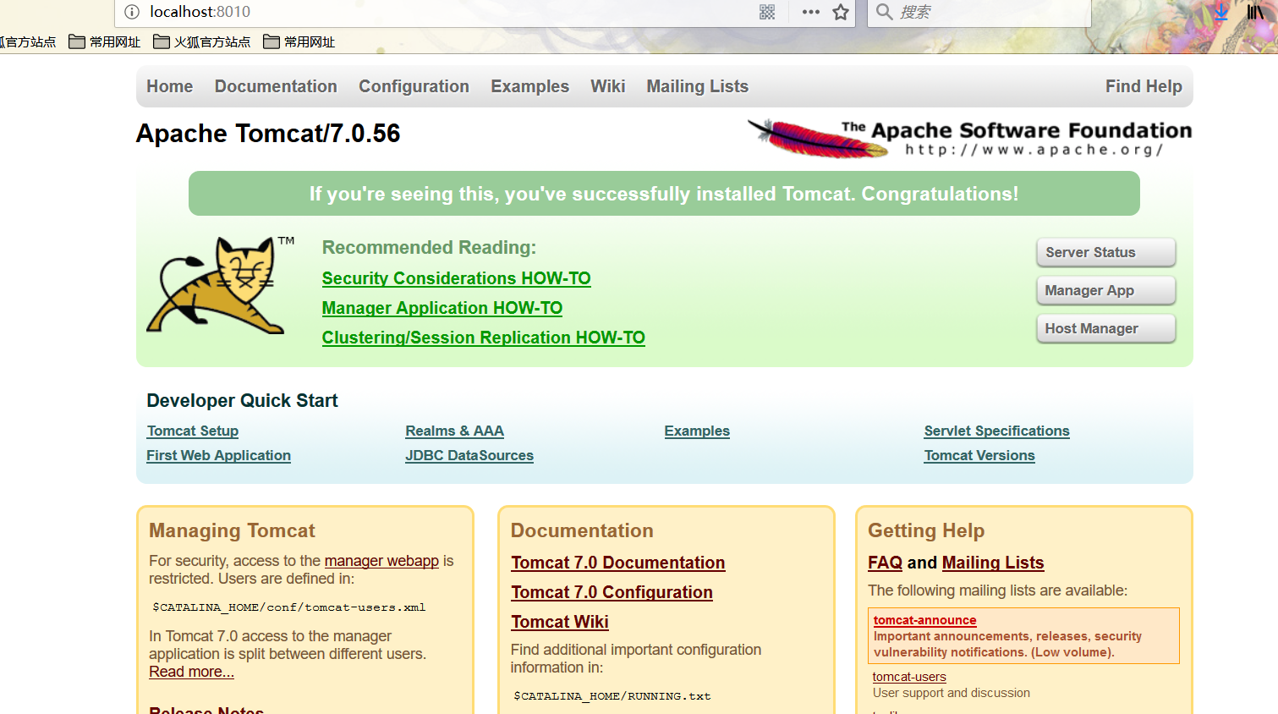Click the search magnifier icon
Screen dimensions: 1278x714
tap(884, 12)
